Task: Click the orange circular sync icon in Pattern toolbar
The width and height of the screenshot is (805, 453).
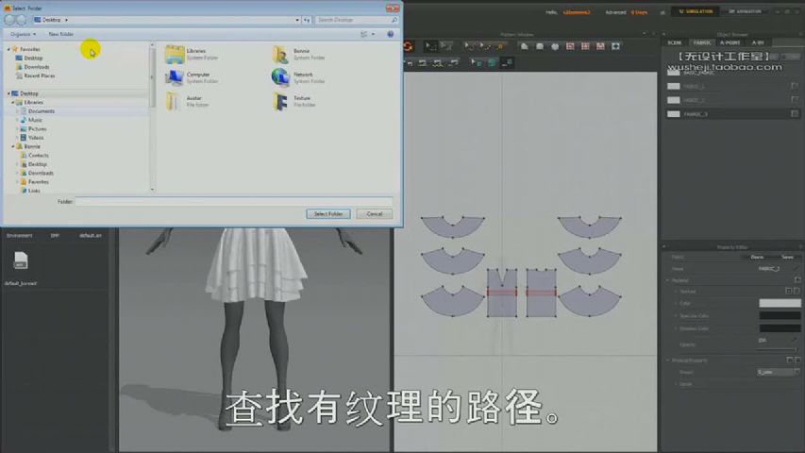Action: click(408, 46)
